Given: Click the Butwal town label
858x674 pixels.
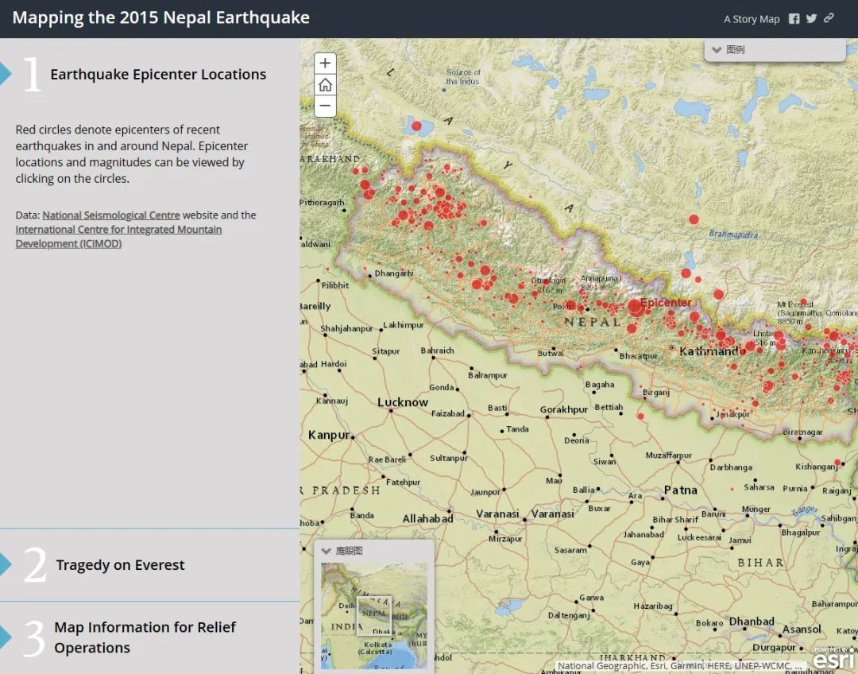Looking at the screenshot, I should 551,353.
